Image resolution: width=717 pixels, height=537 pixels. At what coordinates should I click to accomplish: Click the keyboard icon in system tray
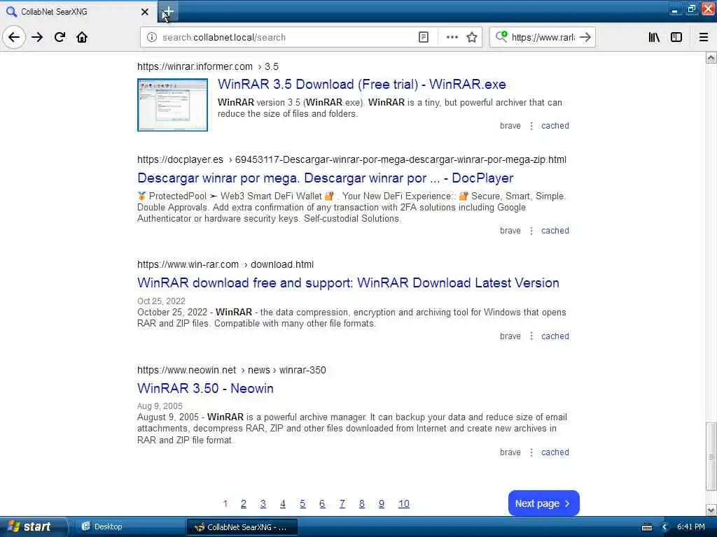click(647, 527)
